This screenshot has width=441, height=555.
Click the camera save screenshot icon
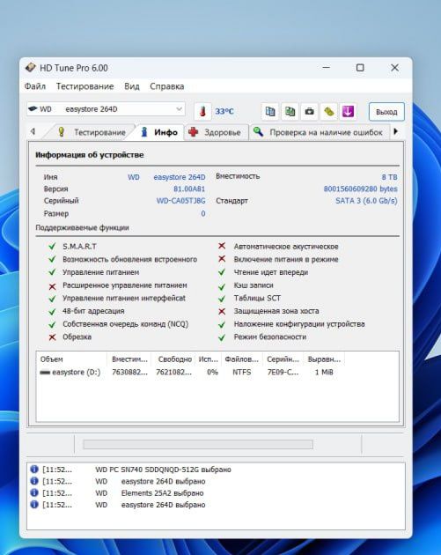click(310, 112)
